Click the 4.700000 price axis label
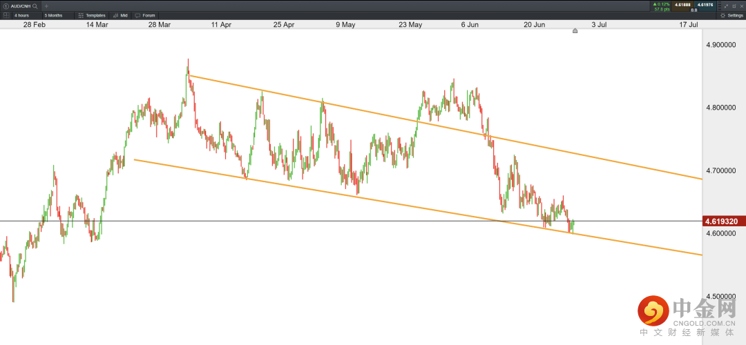 [x=721, y=170]
